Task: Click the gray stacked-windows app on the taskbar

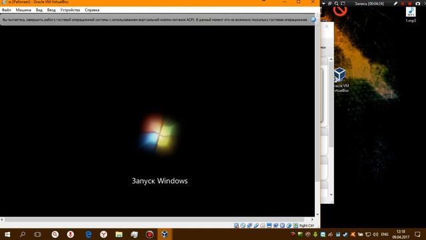Action: pyautogui.click(x=134, y=234)
